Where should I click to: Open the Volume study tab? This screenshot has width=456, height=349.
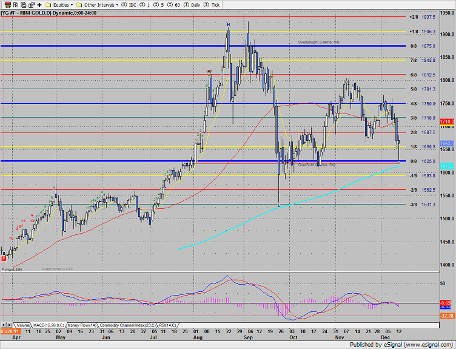[x=22, y=325]
